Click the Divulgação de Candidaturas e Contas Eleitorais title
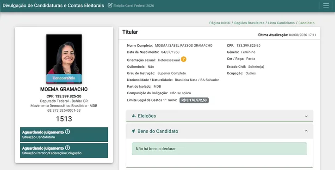This screenshot has width=335, height=170. click(53, 6)
